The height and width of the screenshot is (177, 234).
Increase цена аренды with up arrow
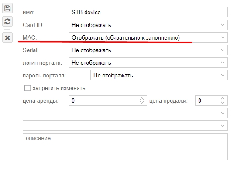point(142,99)
